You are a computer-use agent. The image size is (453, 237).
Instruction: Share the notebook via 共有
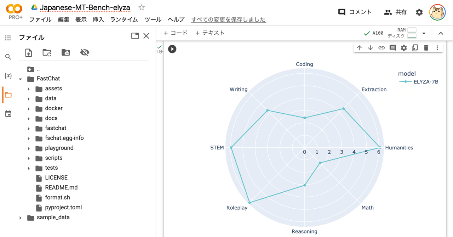click(x=395, y=12)
